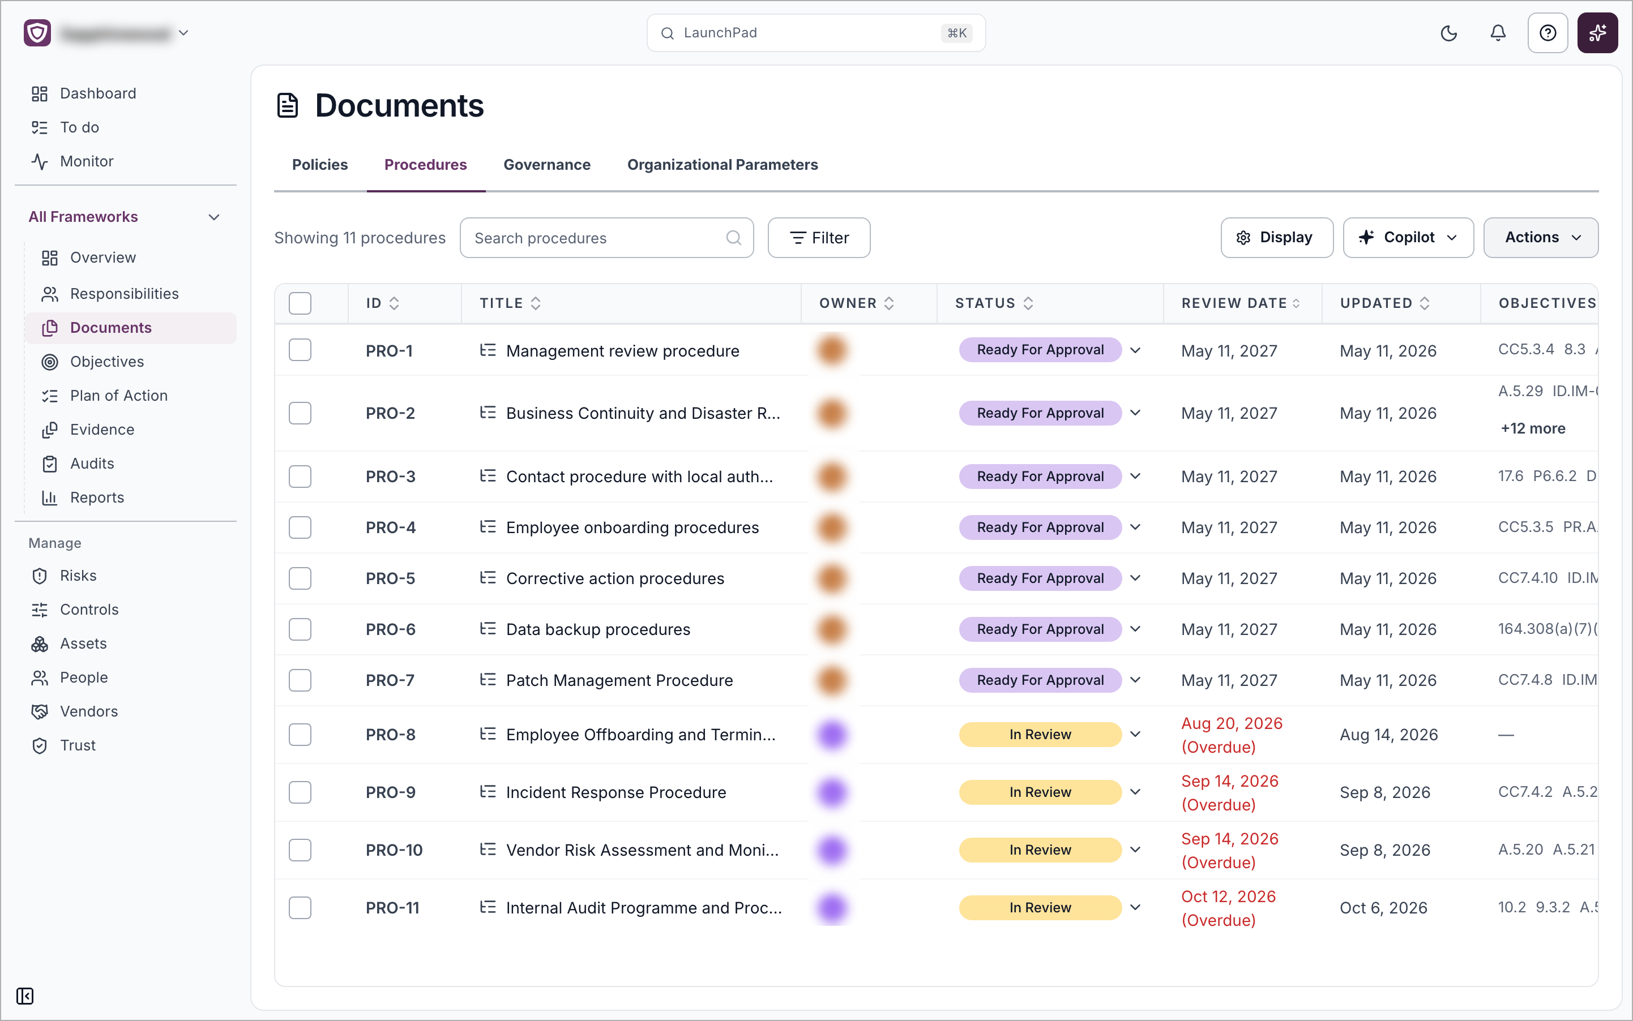Viewport: 1633px width, 1021px height.
Task: Expand the All Frameworks selector
Action: (x=125, y=217)
